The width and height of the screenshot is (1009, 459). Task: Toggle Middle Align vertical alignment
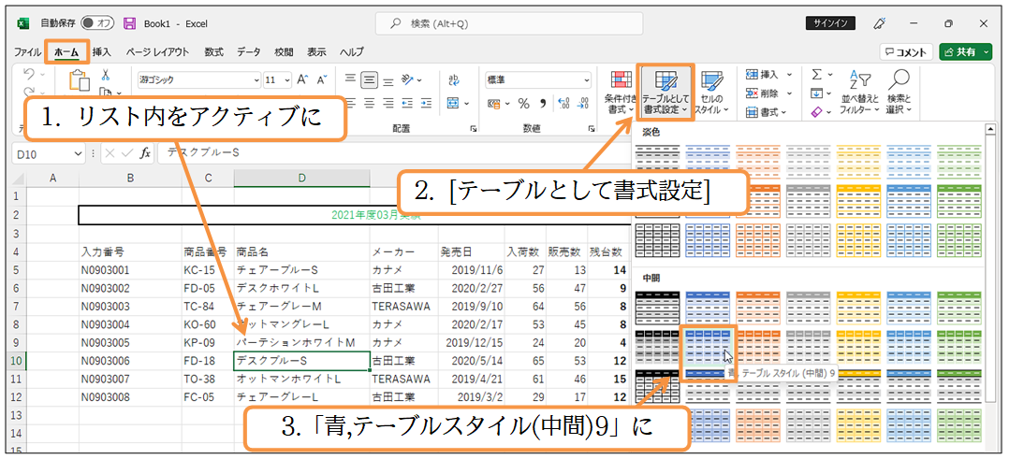pyautogui.click(x=369, y=79)
